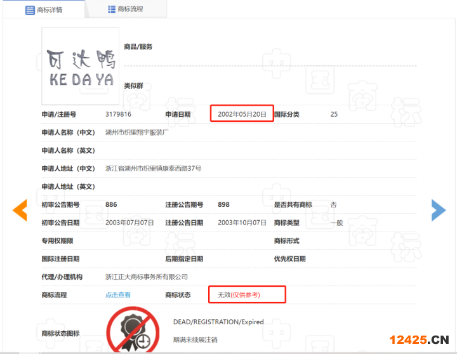Select the 国际分类 label
Viewport: 457px width, 354px height.
[x=286, y=114]
